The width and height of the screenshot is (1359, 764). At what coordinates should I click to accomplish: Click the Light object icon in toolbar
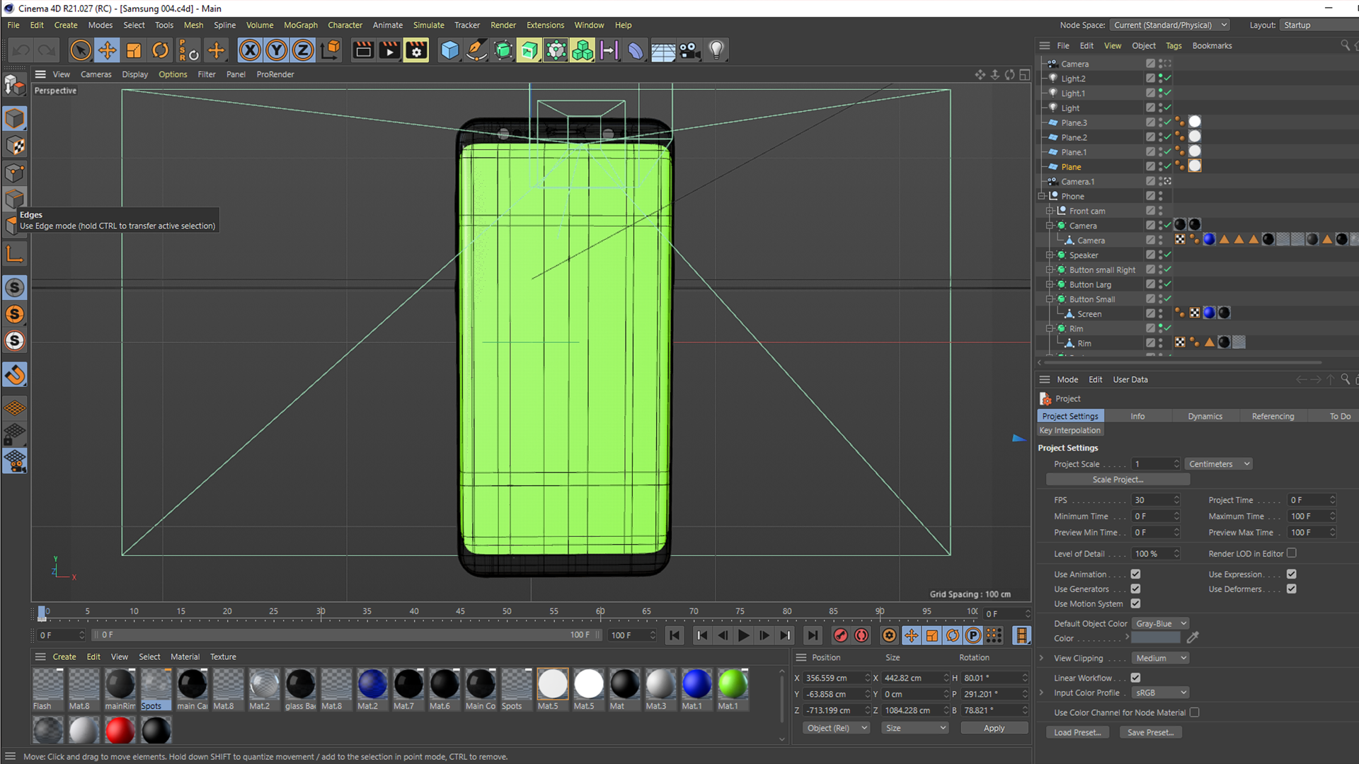[x=716, y=50]
